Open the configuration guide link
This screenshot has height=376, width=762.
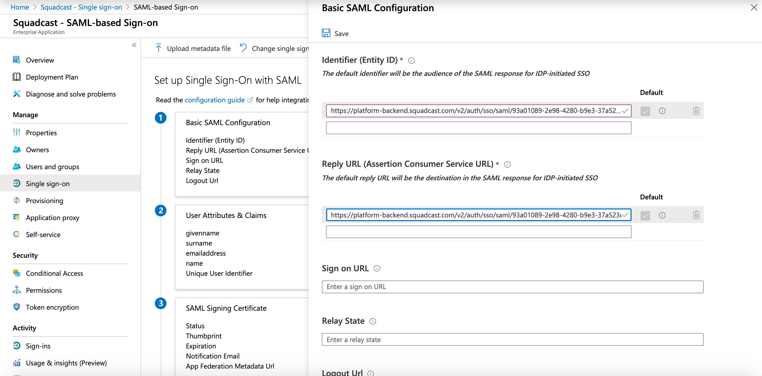pyautogui.click(x=214, y=100)
